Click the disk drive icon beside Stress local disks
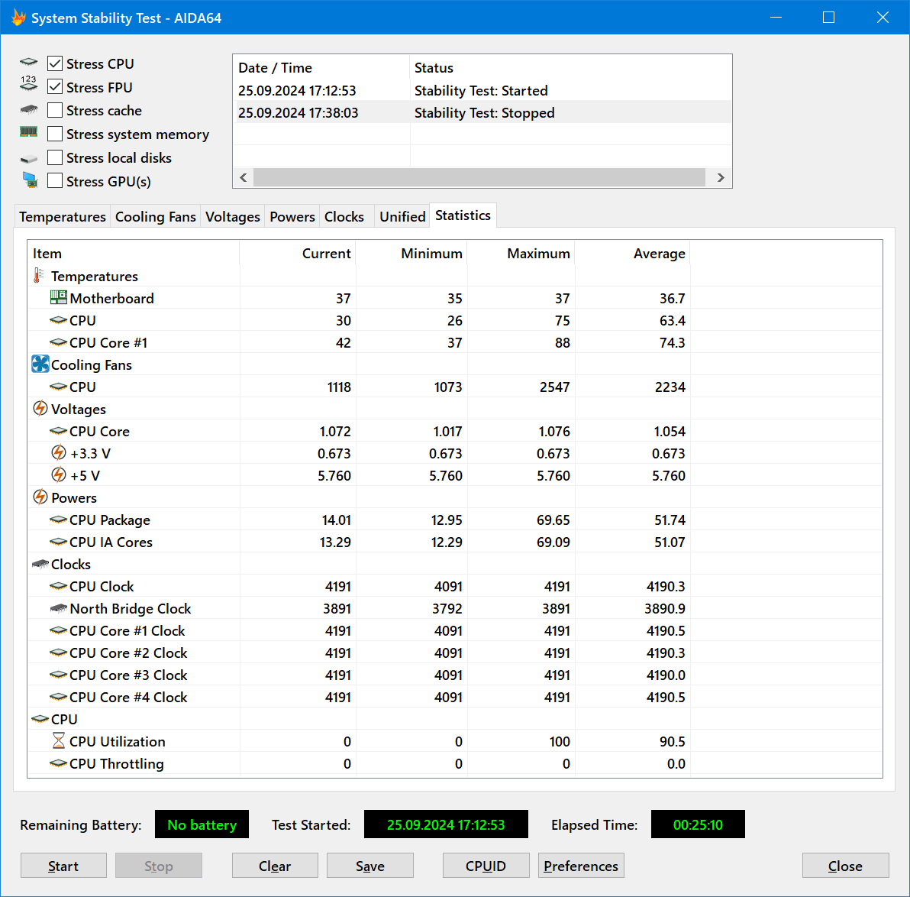 (28, 159)
